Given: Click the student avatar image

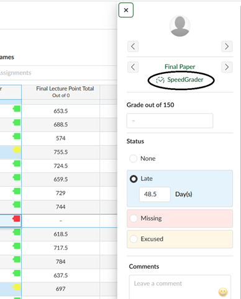Looking at the screenshot, I should pyautogui.click(x=180, y=26).
